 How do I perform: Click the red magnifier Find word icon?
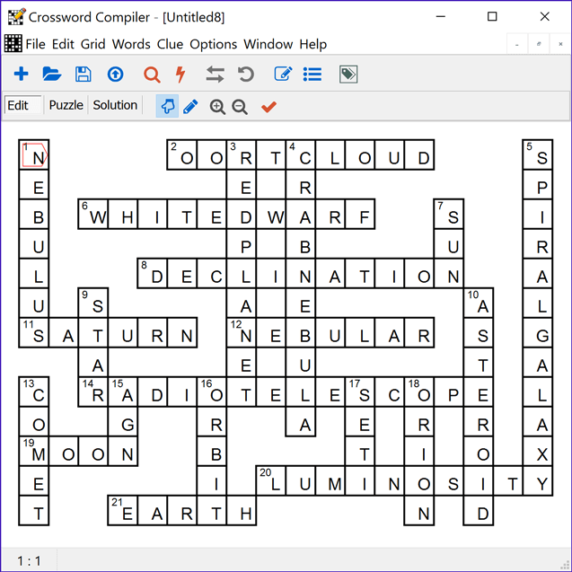(x=152, y=75)
